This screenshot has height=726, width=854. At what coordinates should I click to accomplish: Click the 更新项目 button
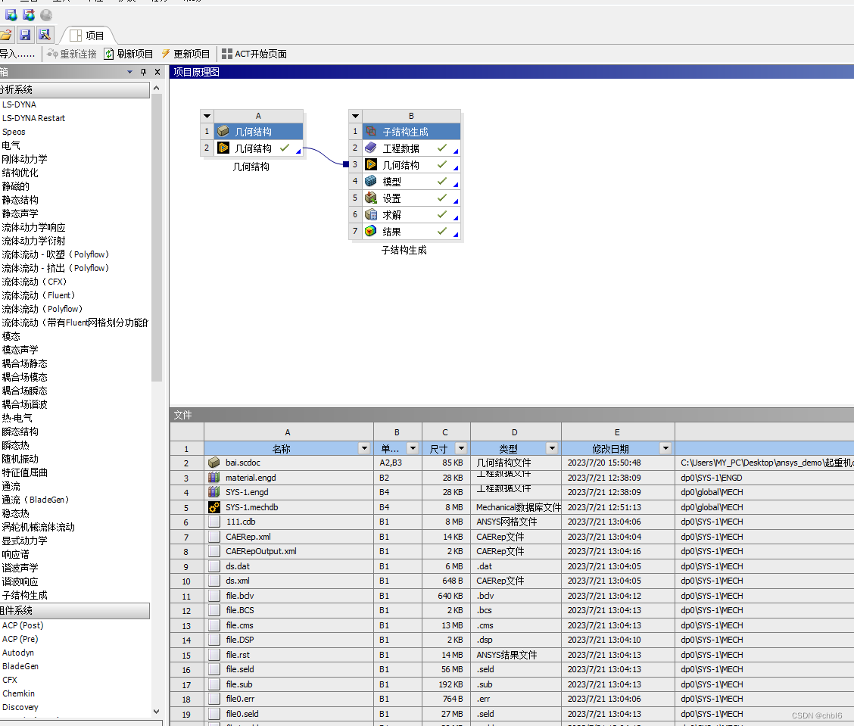tap(189, 53)
